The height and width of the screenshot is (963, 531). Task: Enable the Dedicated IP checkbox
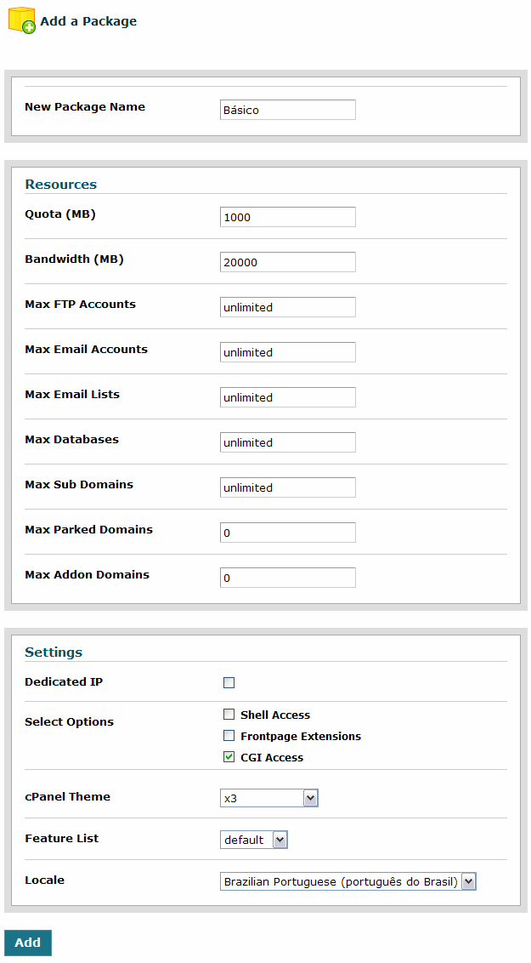[x=229, y=682]
